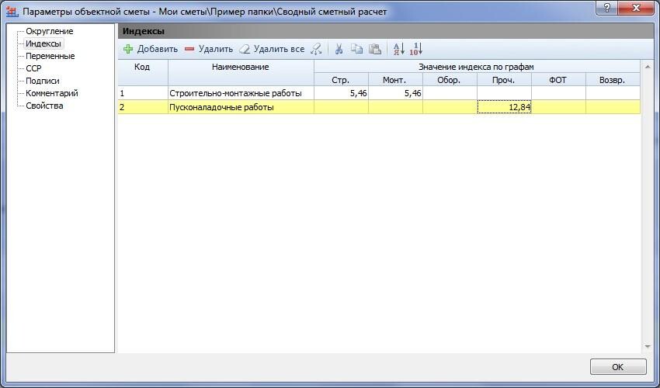
Task: Click the Удалить (delete) toolbar button
Action: pyautogui.click(x=208, y=49)
